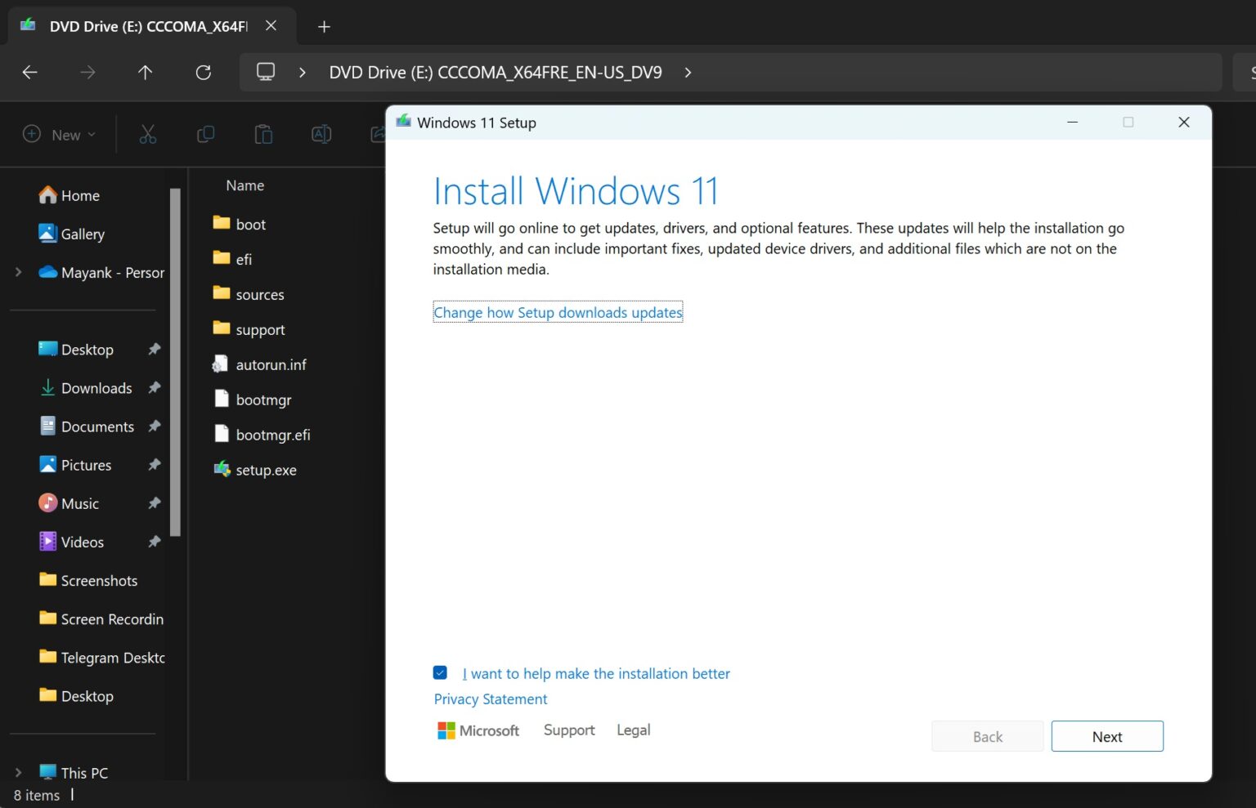This screenshot has height=808, width=1256.
Task: Expand the breadcrumb chevron after DVD Drive
Action: [x=688, y=72]
